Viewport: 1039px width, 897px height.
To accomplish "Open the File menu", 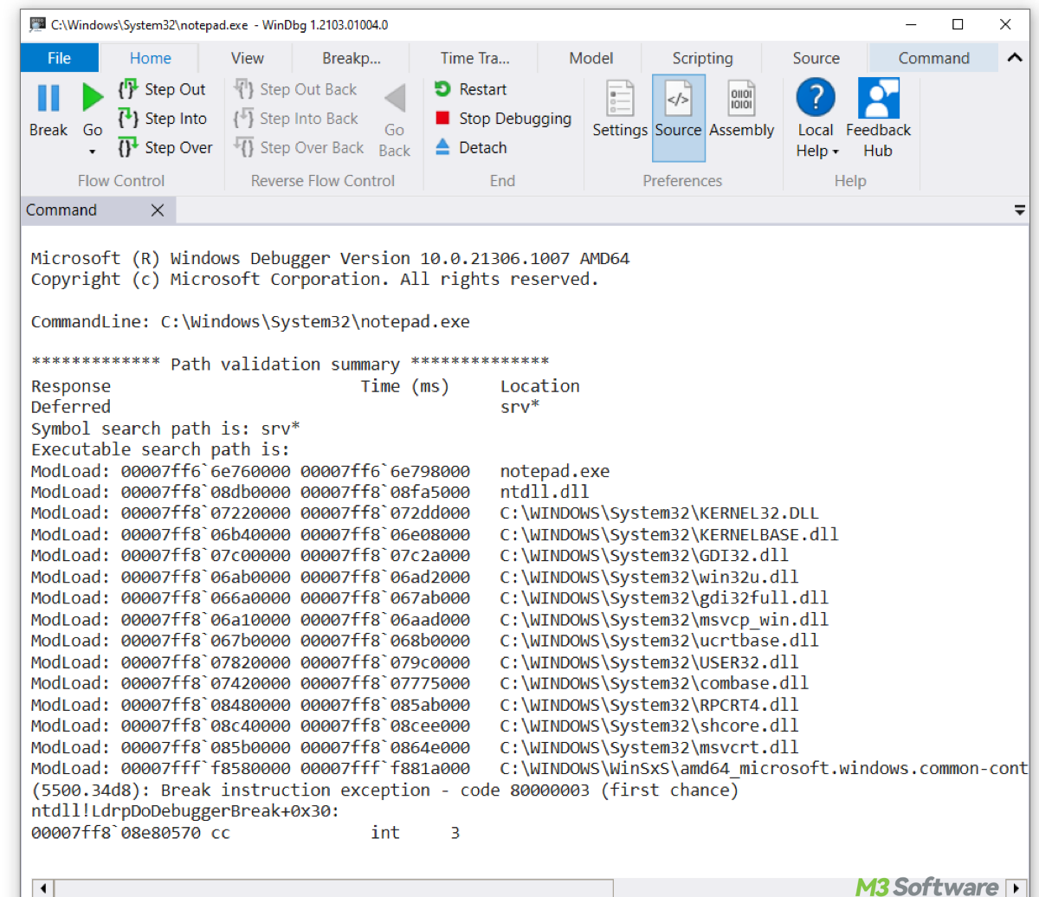I will (59, 58).
